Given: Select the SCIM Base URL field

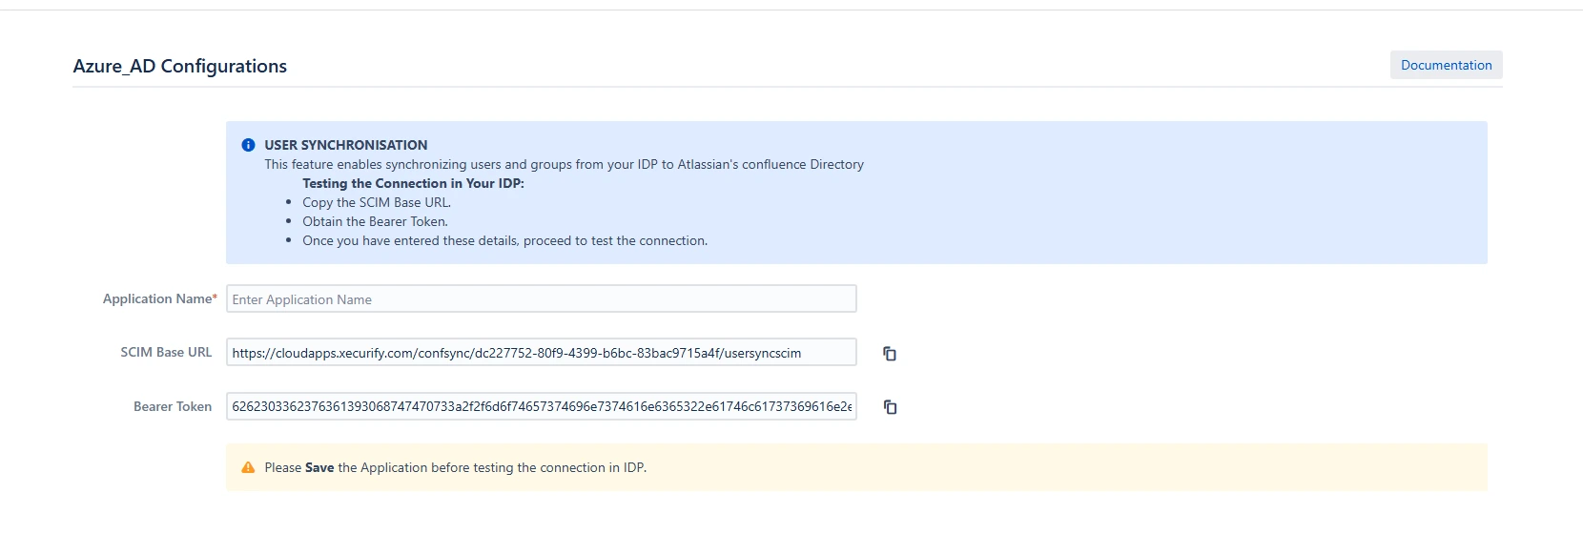Looking at the screenshot, I should (541, 352).
